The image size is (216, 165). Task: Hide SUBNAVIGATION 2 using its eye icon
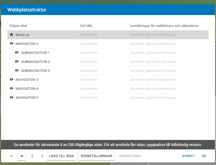pyautogui.click(x=17, y=62)
